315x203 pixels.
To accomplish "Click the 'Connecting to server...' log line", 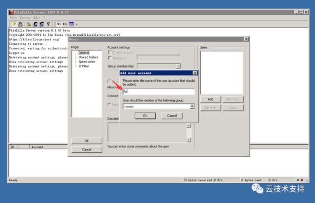I will [x=28, y=44].
